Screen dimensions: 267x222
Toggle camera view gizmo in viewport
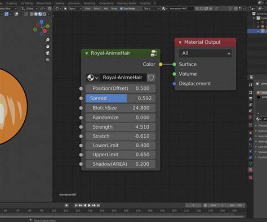coord(48,53)
